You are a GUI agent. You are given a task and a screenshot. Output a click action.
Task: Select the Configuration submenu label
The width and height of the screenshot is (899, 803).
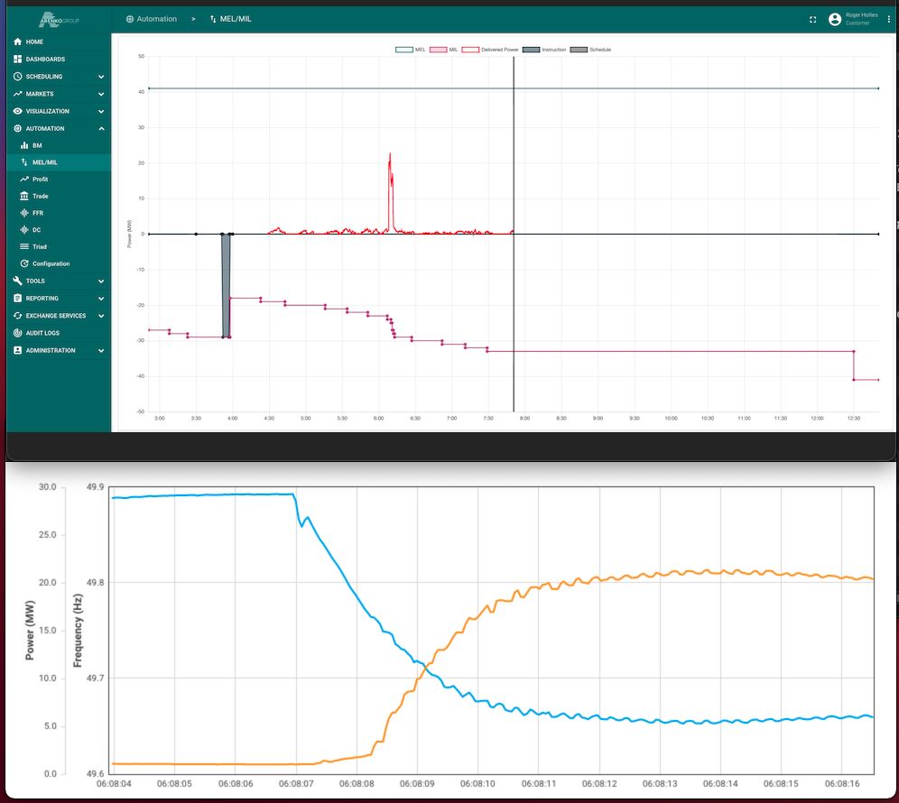click(51, 263)
